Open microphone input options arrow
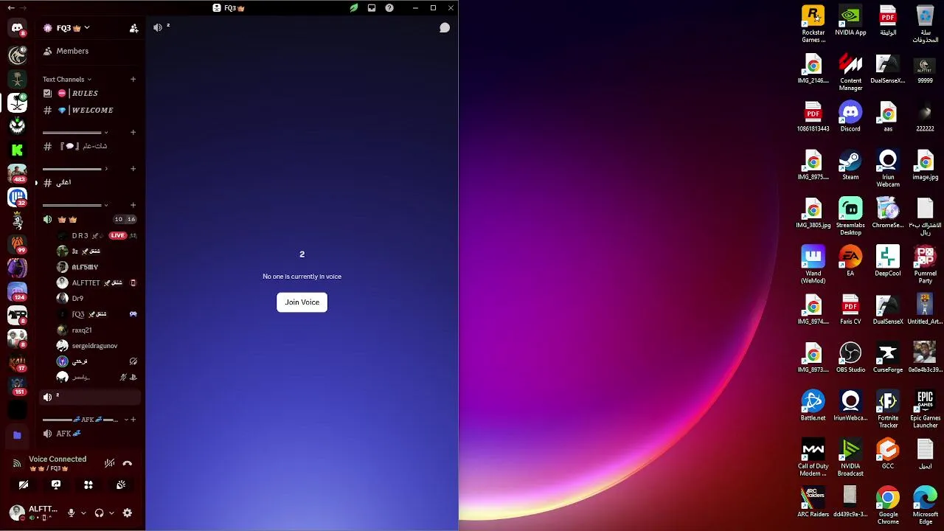 coord(83,513)
